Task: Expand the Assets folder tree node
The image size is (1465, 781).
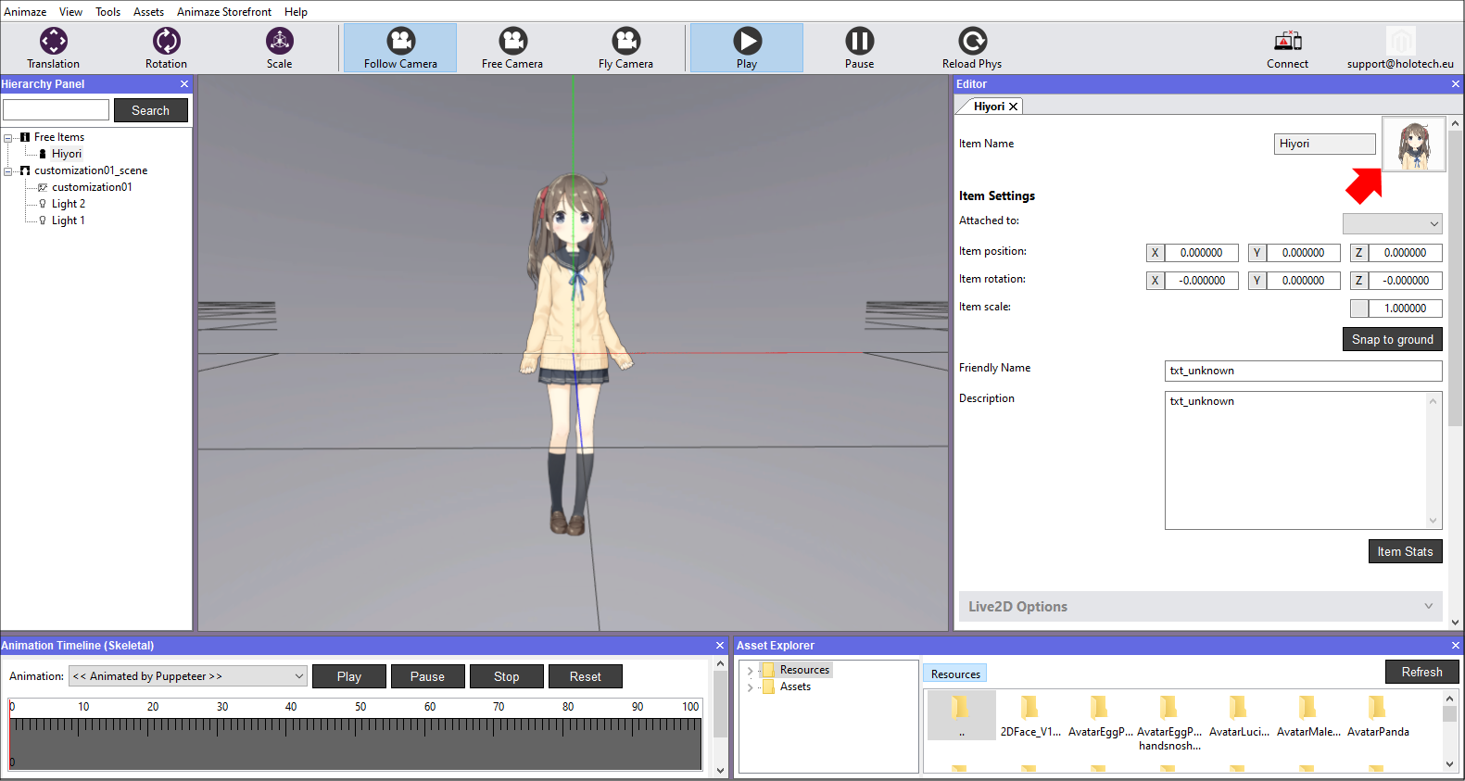Action: (x=750, y=687)
